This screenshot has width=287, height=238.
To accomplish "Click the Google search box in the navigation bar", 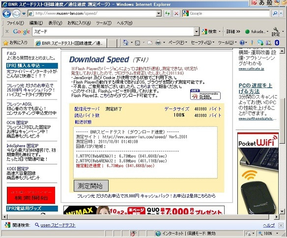I will pyautogui.click(x=226, y=13).
